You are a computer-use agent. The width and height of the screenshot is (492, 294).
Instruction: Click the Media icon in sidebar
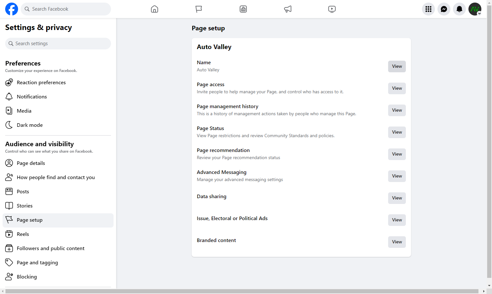coord(9,111)
